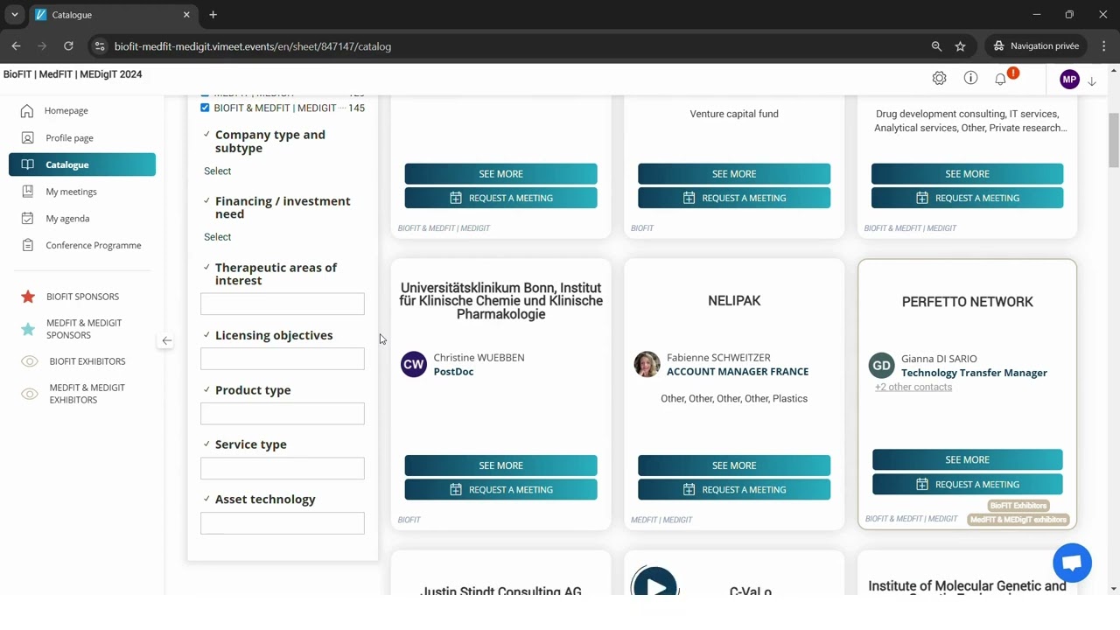
Task: Open BIOFIT SPONSORS list
Action: click(82, 297)
